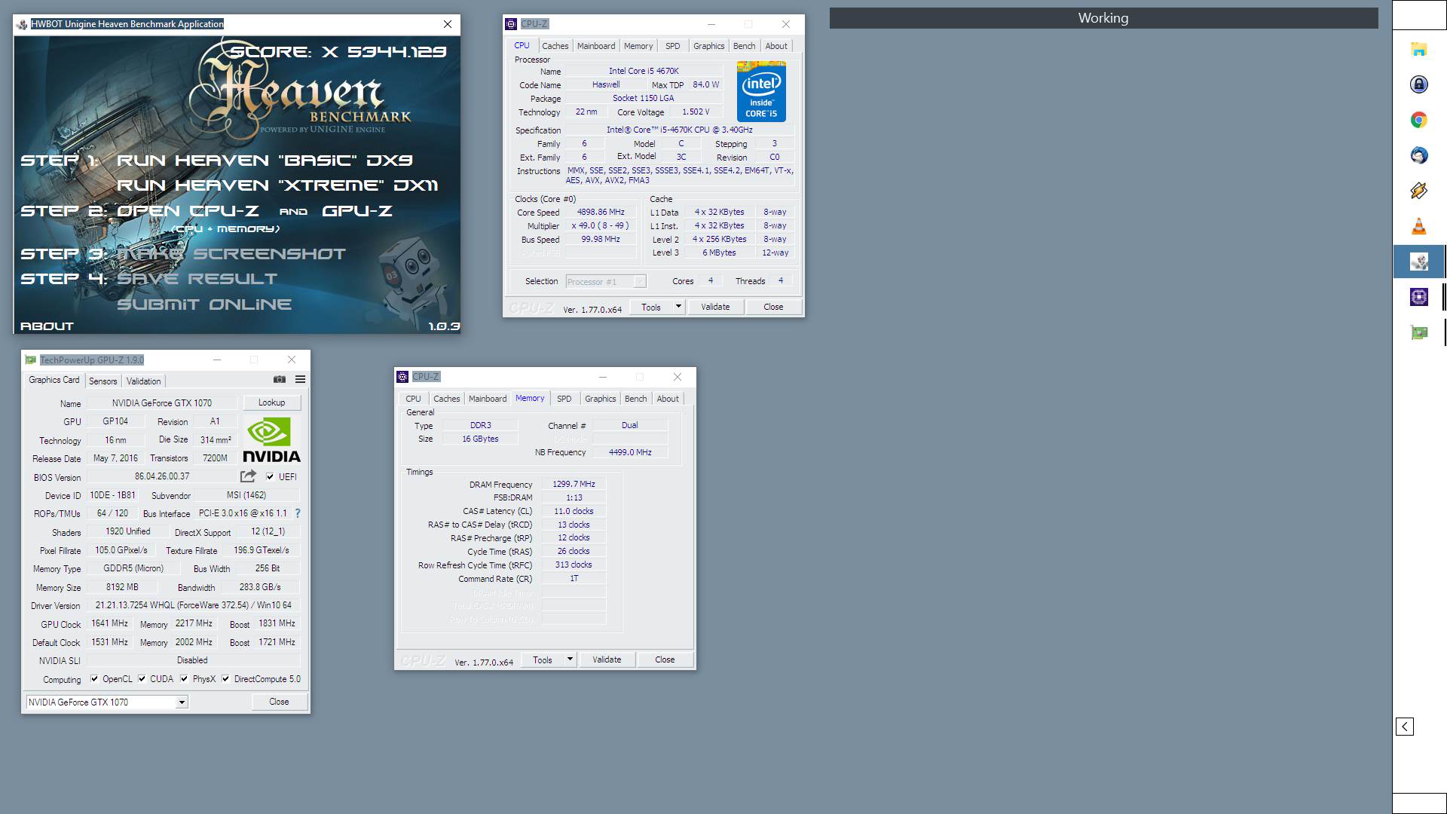Switch to Sensors tab in GPU-Z
Image resolution: width=1447 pixels, height=814 pixels.
pos(103,381)
